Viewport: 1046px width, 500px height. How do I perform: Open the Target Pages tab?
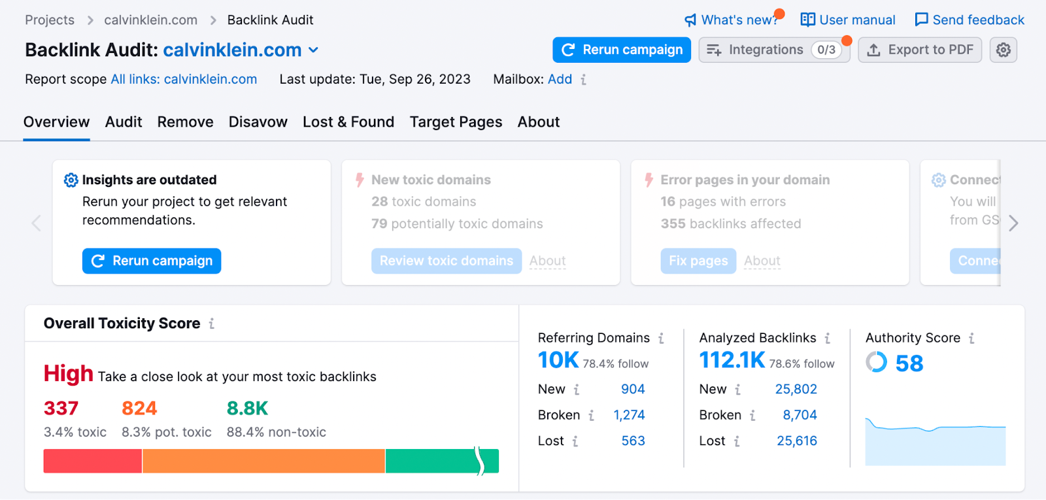click(456, 122)
